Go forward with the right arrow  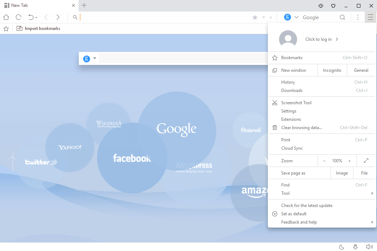click(x=58, y=17)
